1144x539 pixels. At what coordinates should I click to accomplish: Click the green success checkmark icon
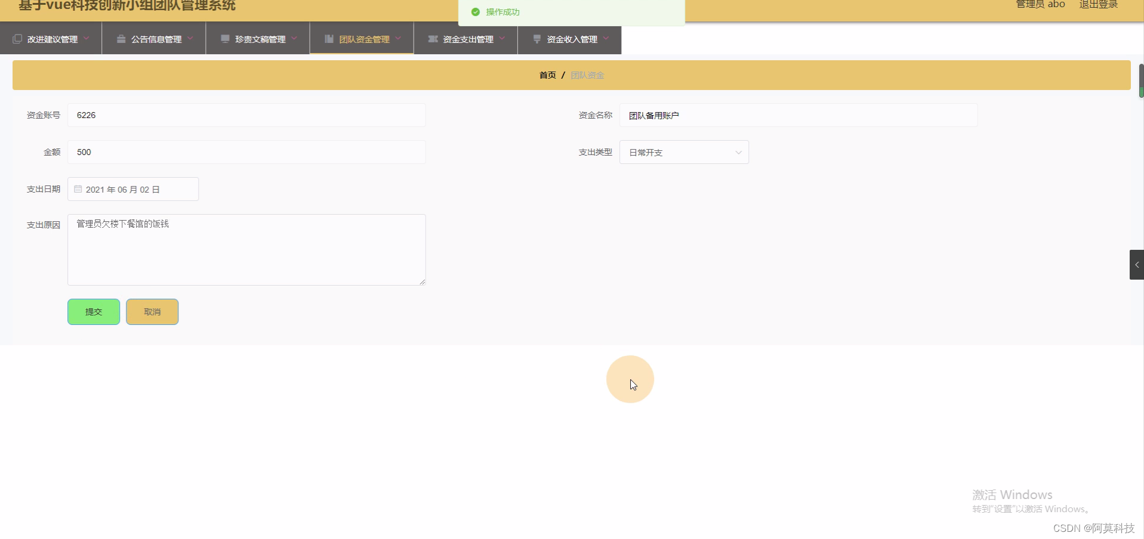click(x=476, y=12)
